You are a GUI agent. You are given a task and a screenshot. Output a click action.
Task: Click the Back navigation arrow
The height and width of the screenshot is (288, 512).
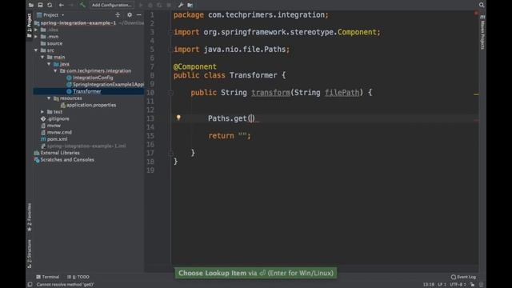62,5
